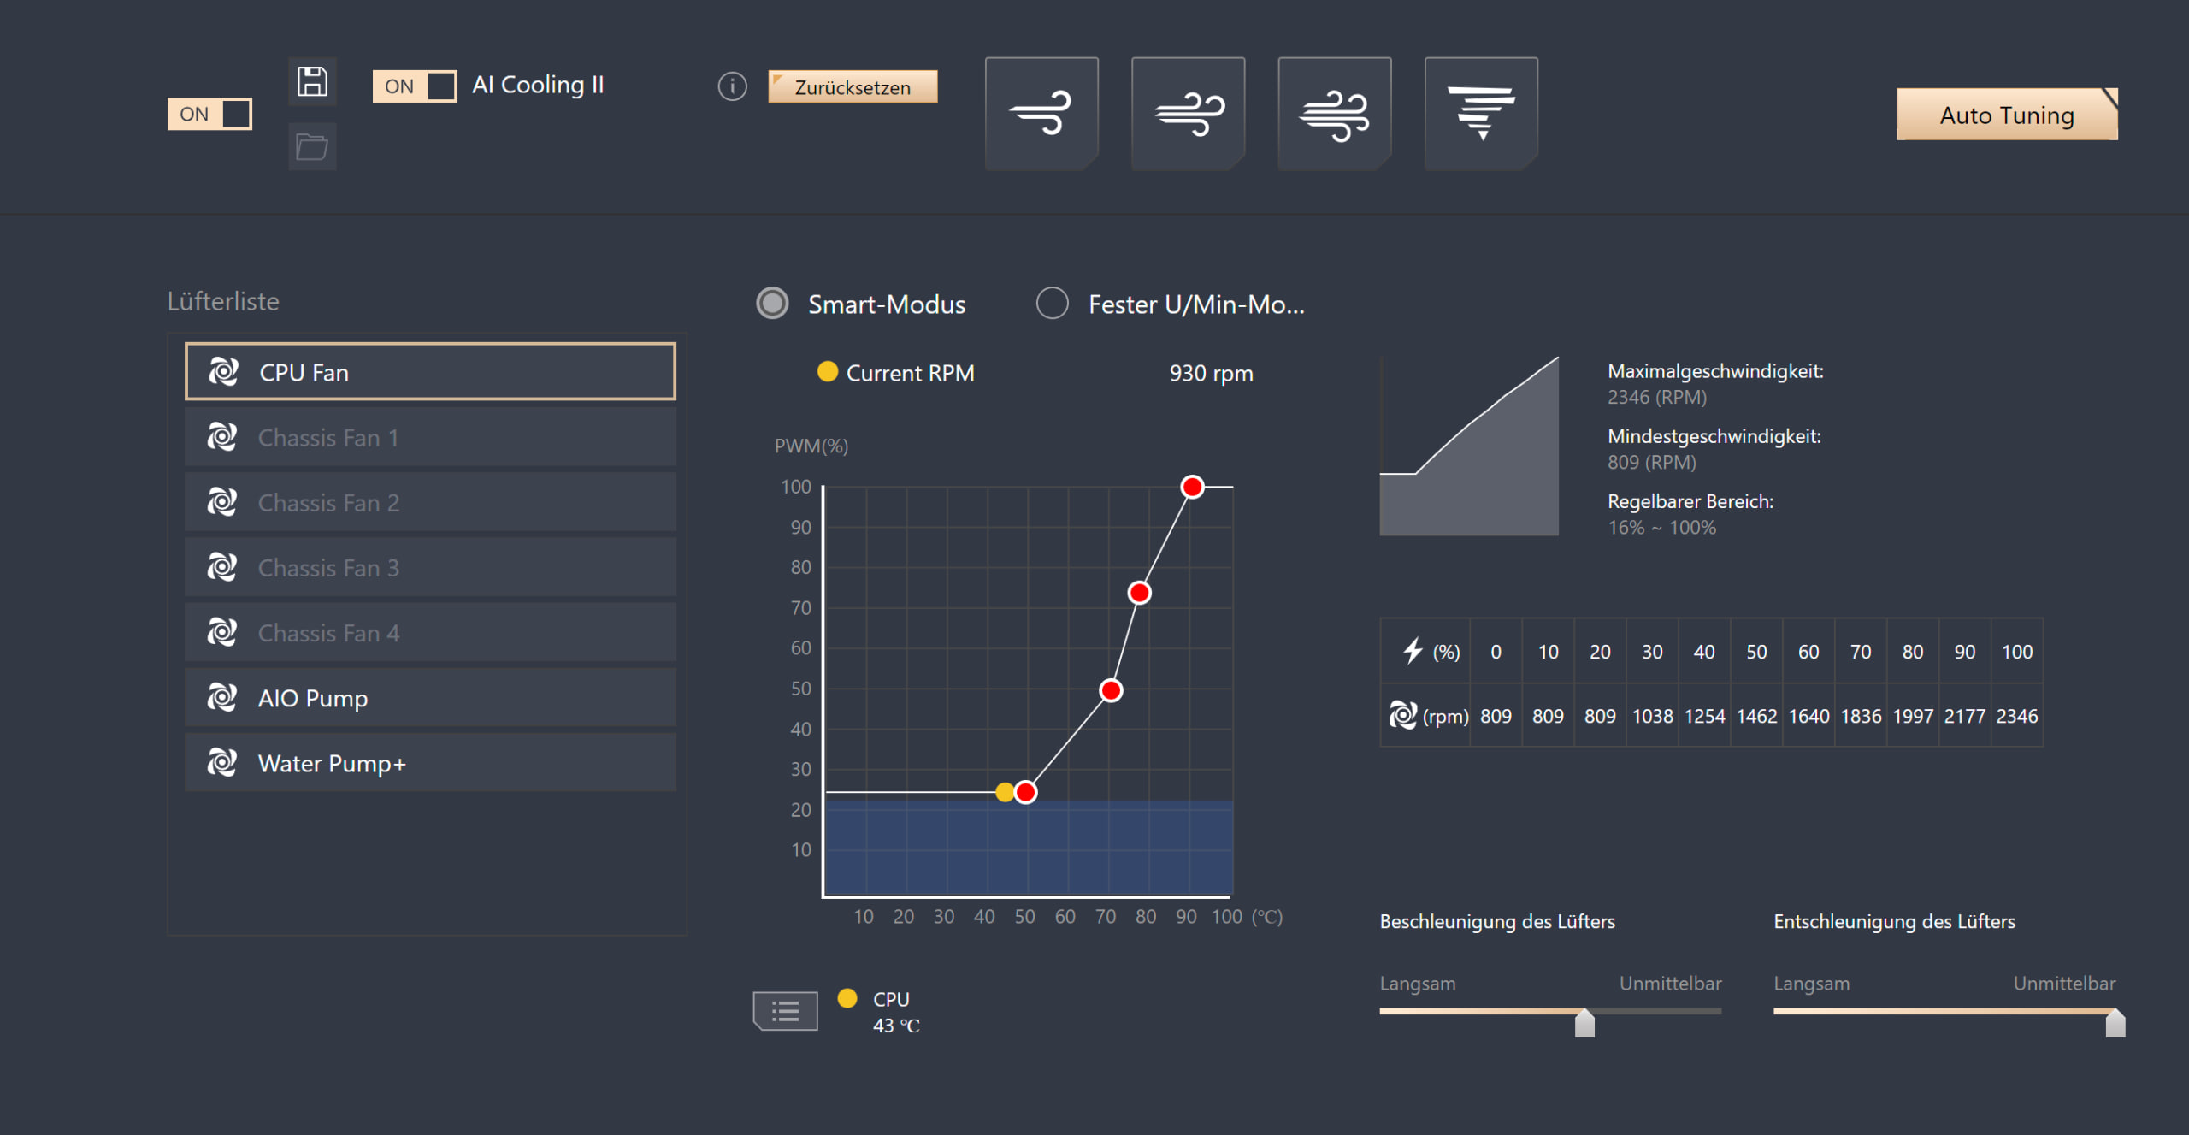Open the temperature source list icon

pos(785,1011)
